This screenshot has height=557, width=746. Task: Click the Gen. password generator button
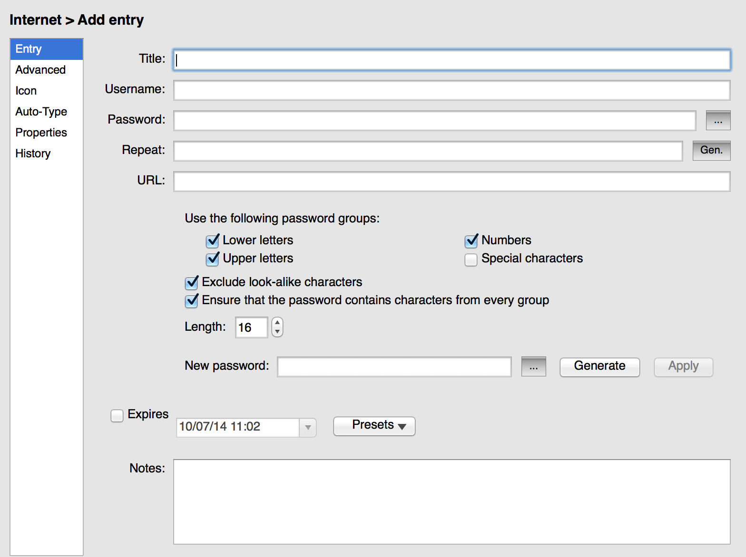711,151
